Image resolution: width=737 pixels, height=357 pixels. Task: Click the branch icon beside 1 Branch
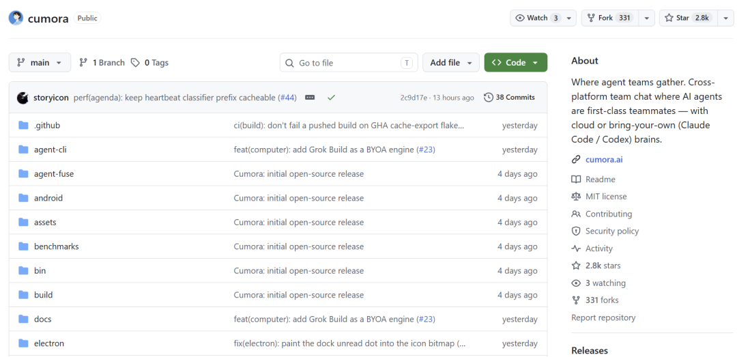click(83, 63)
